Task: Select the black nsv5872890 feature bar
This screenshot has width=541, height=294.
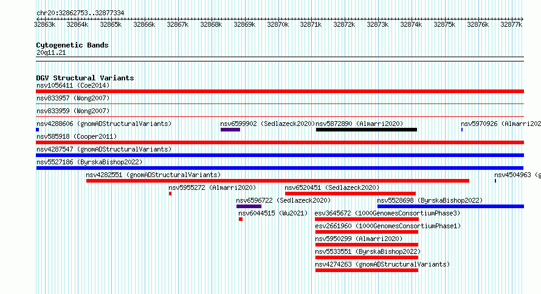Action: pyautogui.click(x=367, y=130)
